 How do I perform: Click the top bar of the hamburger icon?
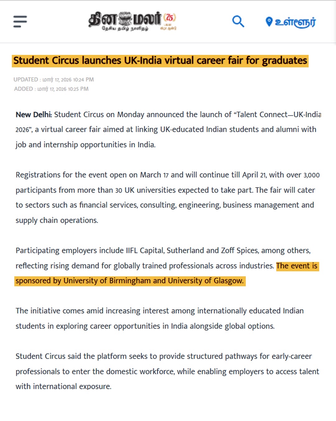click(19, 16)
